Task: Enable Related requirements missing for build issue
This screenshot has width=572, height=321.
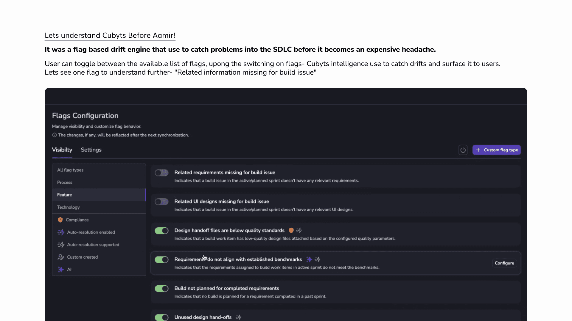Action: (161, 173)
